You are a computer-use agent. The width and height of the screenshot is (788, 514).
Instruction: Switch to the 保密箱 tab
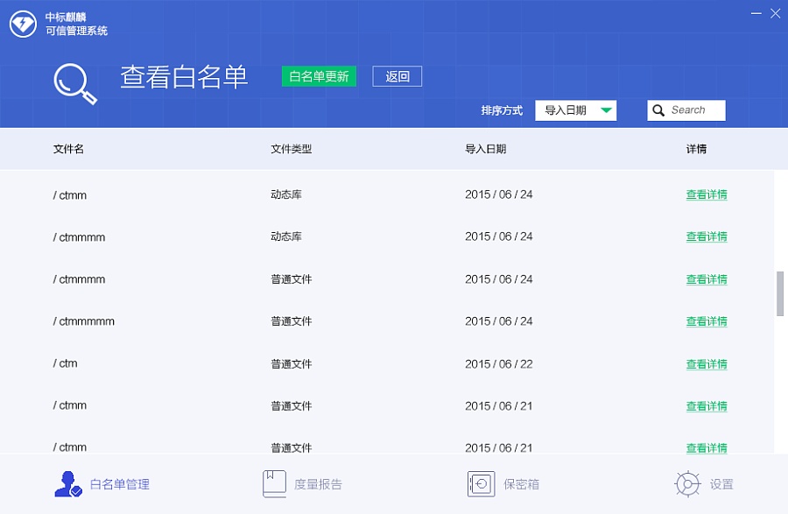click(500, 483)
